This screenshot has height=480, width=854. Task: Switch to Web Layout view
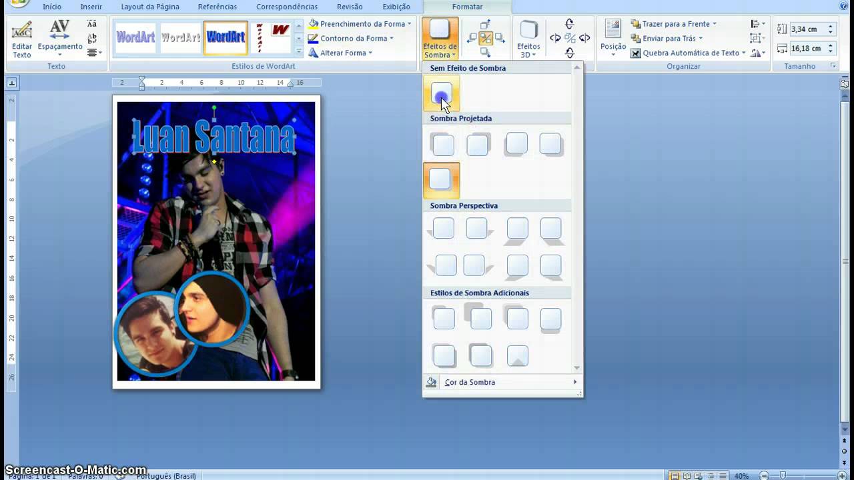click(698, 476)
